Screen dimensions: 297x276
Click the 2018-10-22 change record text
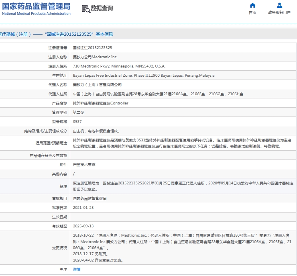[182, 242]
